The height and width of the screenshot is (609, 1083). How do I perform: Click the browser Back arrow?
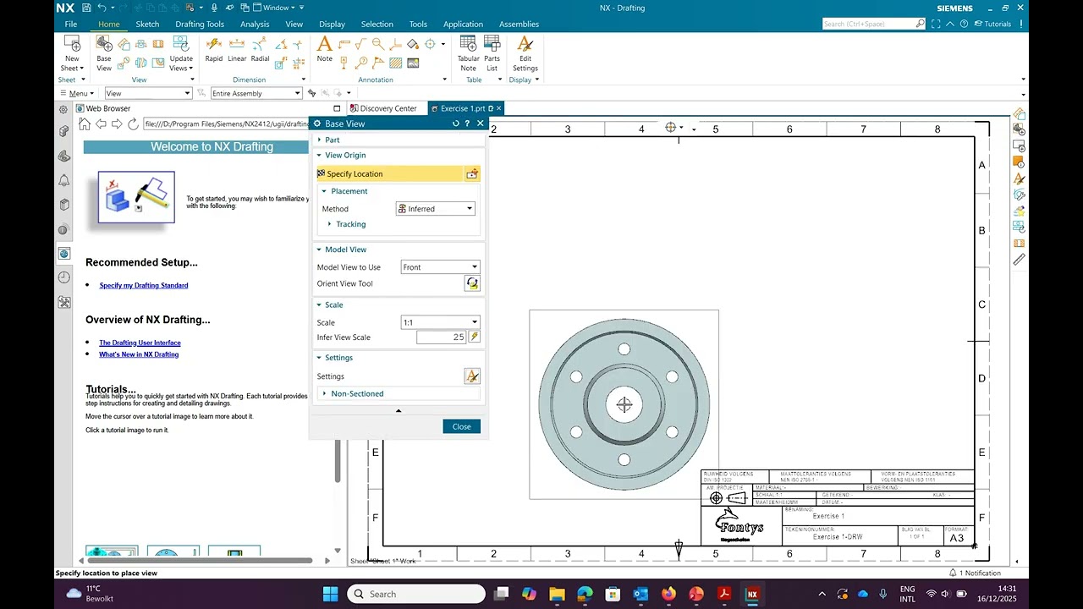tap(101, 123)
